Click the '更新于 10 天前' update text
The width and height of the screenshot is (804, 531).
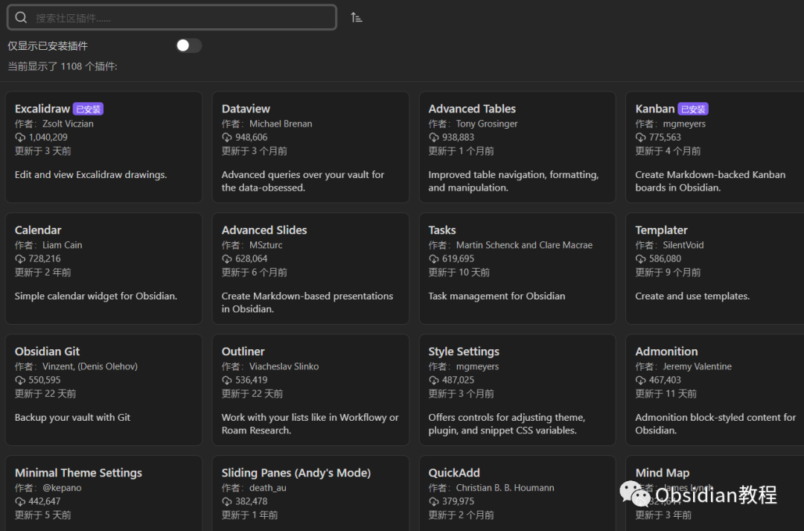[x=459, y=273]
